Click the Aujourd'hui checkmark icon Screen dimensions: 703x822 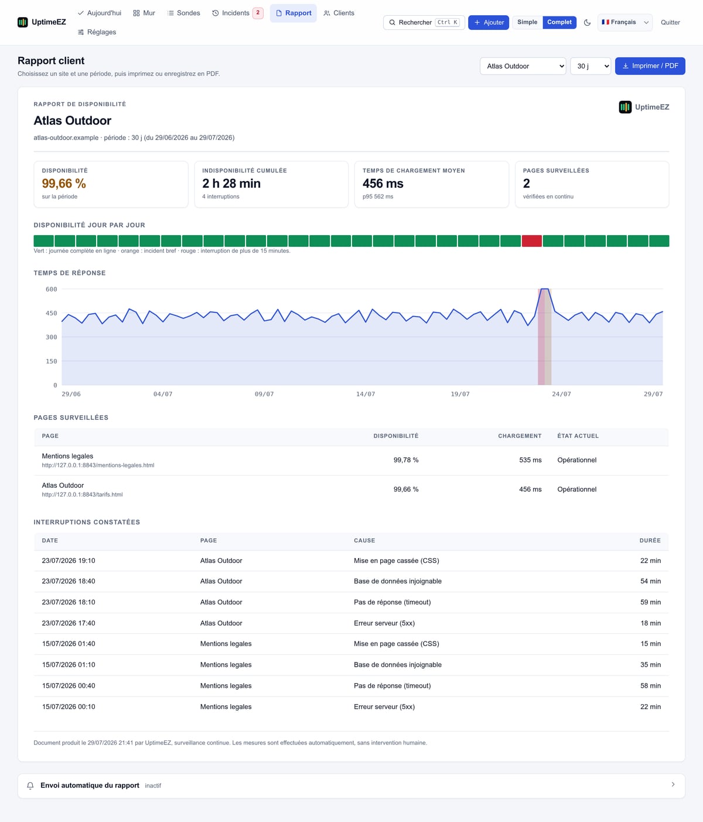tap(81, 13)
